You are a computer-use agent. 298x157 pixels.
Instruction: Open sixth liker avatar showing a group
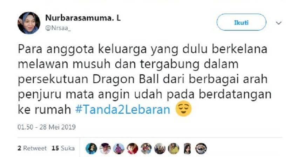(160, 149)
